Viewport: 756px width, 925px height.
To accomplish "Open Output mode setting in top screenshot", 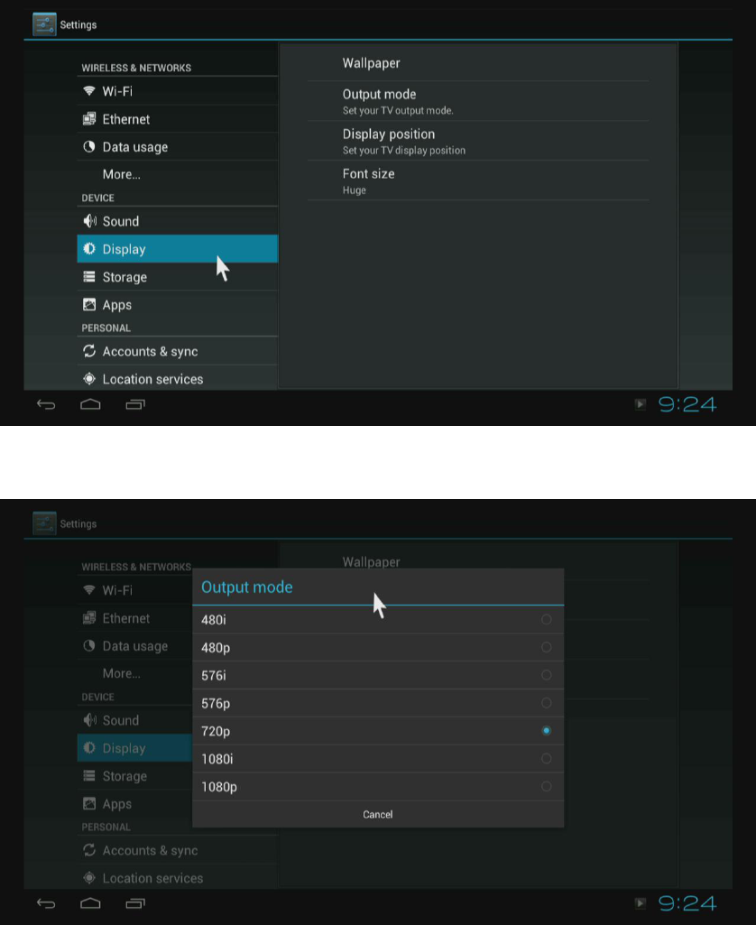I will (478, 101).
